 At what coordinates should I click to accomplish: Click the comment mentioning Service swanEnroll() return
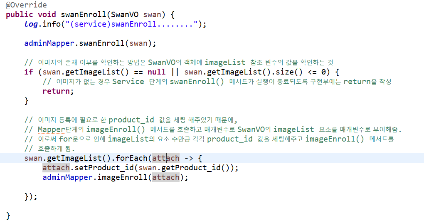coord(217,82)
